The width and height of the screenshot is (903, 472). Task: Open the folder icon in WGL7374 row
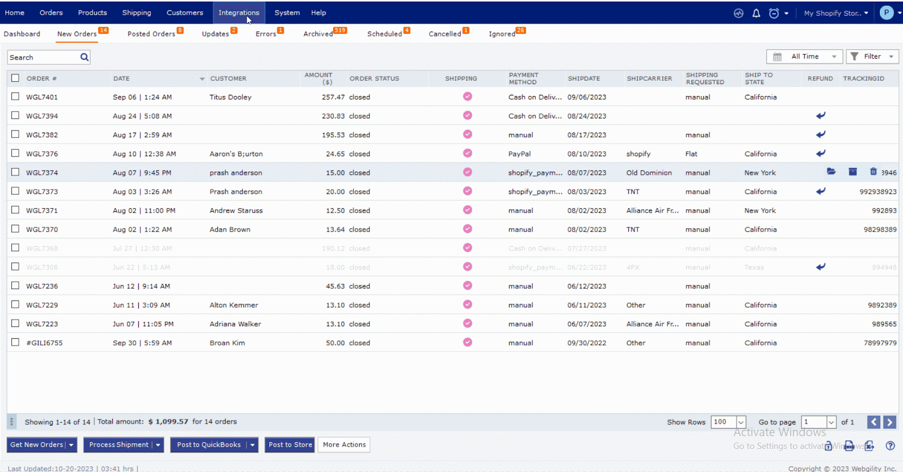(831, 172)
